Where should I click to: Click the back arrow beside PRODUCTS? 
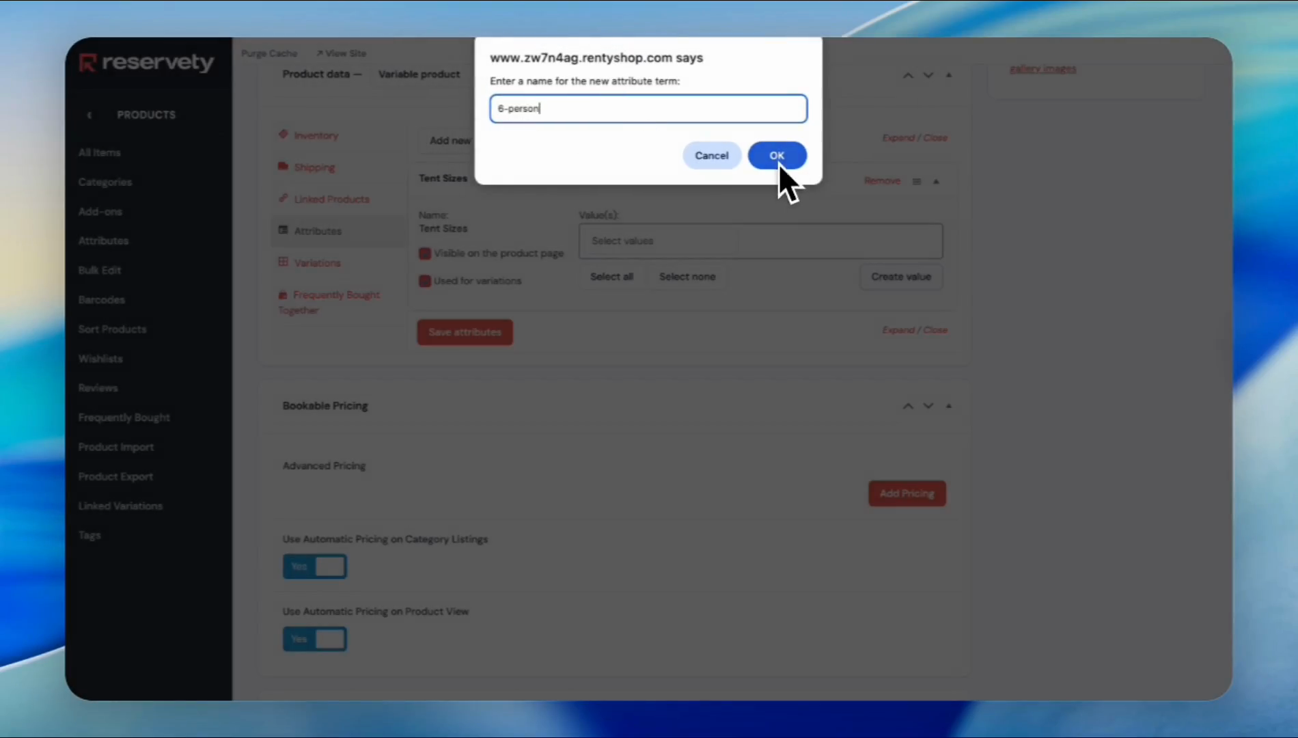click(x=89, y=115)
